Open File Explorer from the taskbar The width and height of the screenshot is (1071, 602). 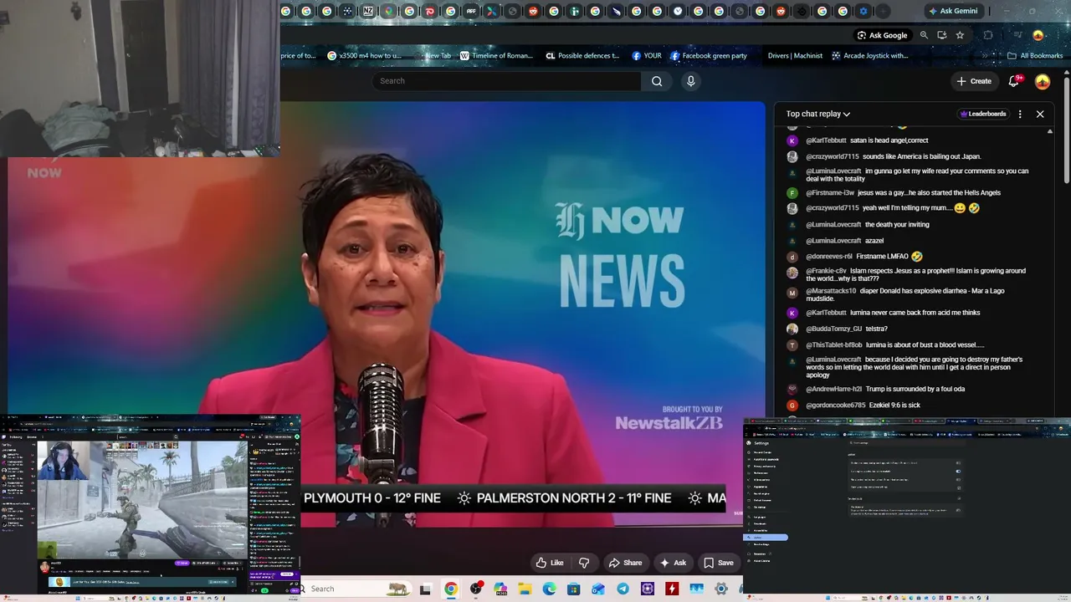click(525, 589)
